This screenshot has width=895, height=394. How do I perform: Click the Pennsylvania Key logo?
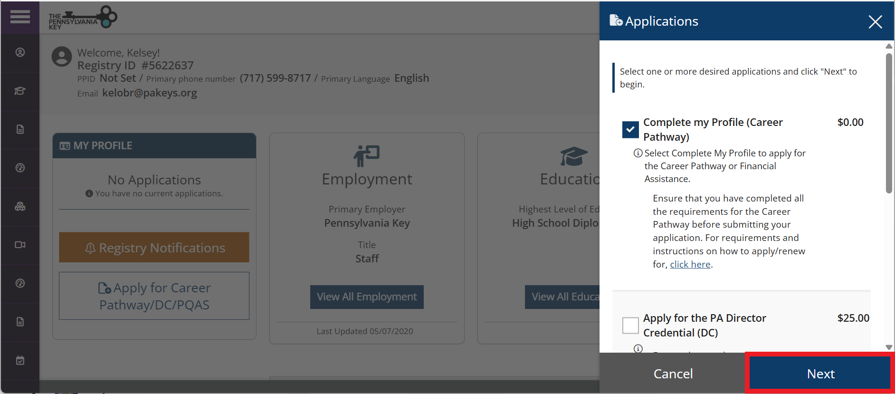pyautogui.click(x=83, y=18)
